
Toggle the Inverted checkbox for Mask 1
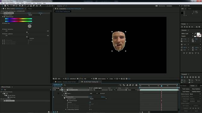pos(99,94)
